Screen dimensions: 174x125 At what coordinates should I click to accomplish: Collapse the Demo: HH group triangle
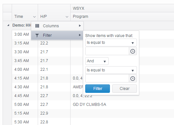pos(8,25)
